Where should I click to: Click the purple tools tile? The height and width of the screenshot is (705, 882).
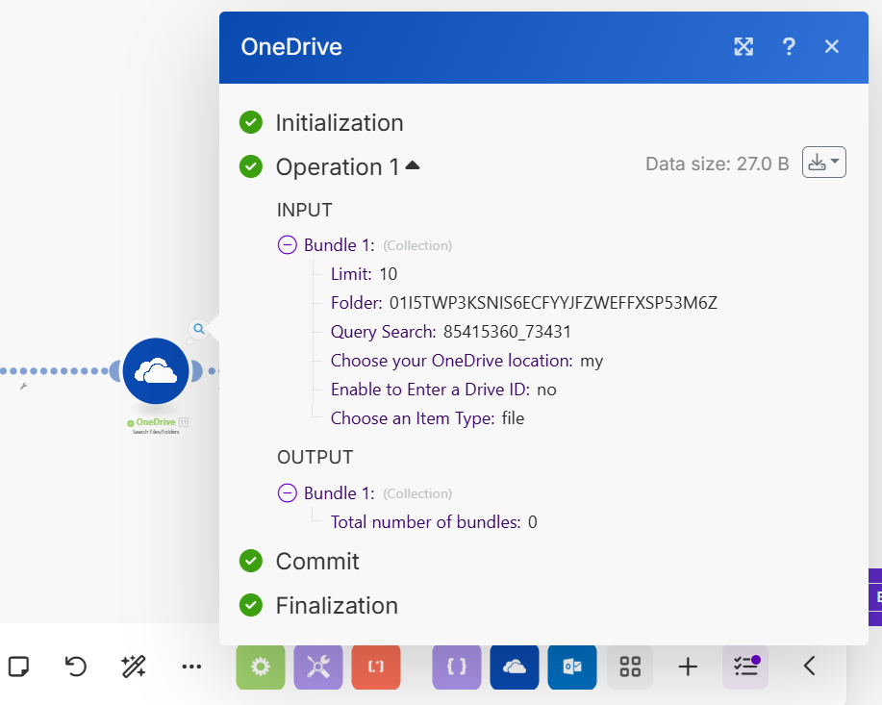[x=318, y=667]
